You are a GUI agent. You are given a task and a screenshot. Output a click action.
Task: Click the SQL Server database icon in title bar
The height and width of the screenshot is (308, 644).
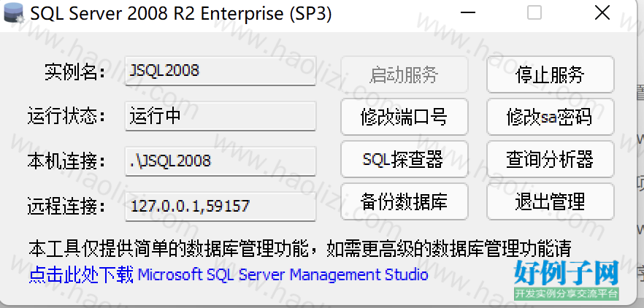tap(14, 12)
